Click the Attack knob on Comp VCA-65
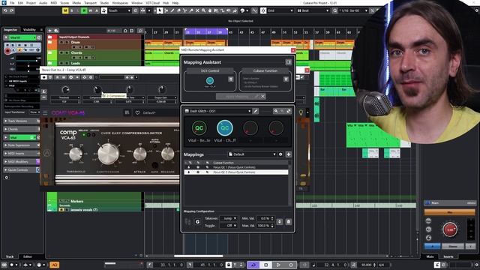The width and height of the screenshot is (480, 270). click(x=139, y=154)
